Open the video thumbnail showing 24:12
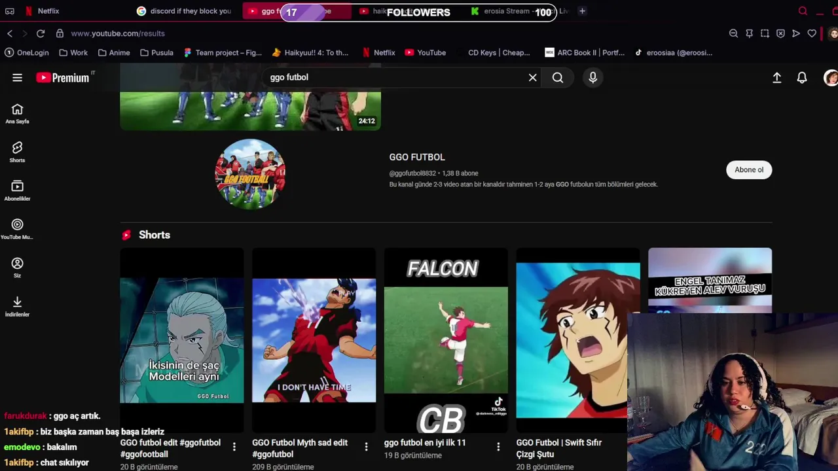Viewport: 838px width, 471px height. tap(250, 97)
